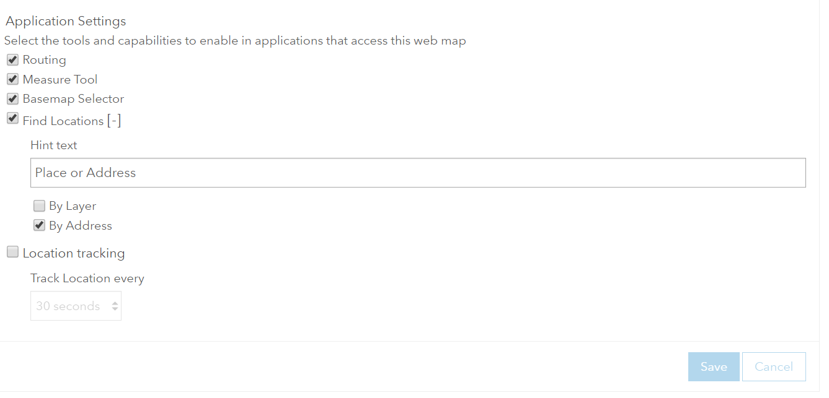Enable the Location tracking checkbox
The height and width of the screenshot is (398, 829).
[x=12, y=252]
